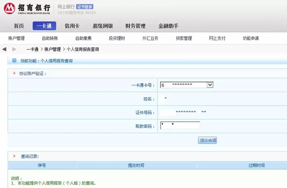Screen dimensions: 287x188
Task: Click 贷款管理 in the navigation bar
Action: pyautogui.click(x=183, y=38)
